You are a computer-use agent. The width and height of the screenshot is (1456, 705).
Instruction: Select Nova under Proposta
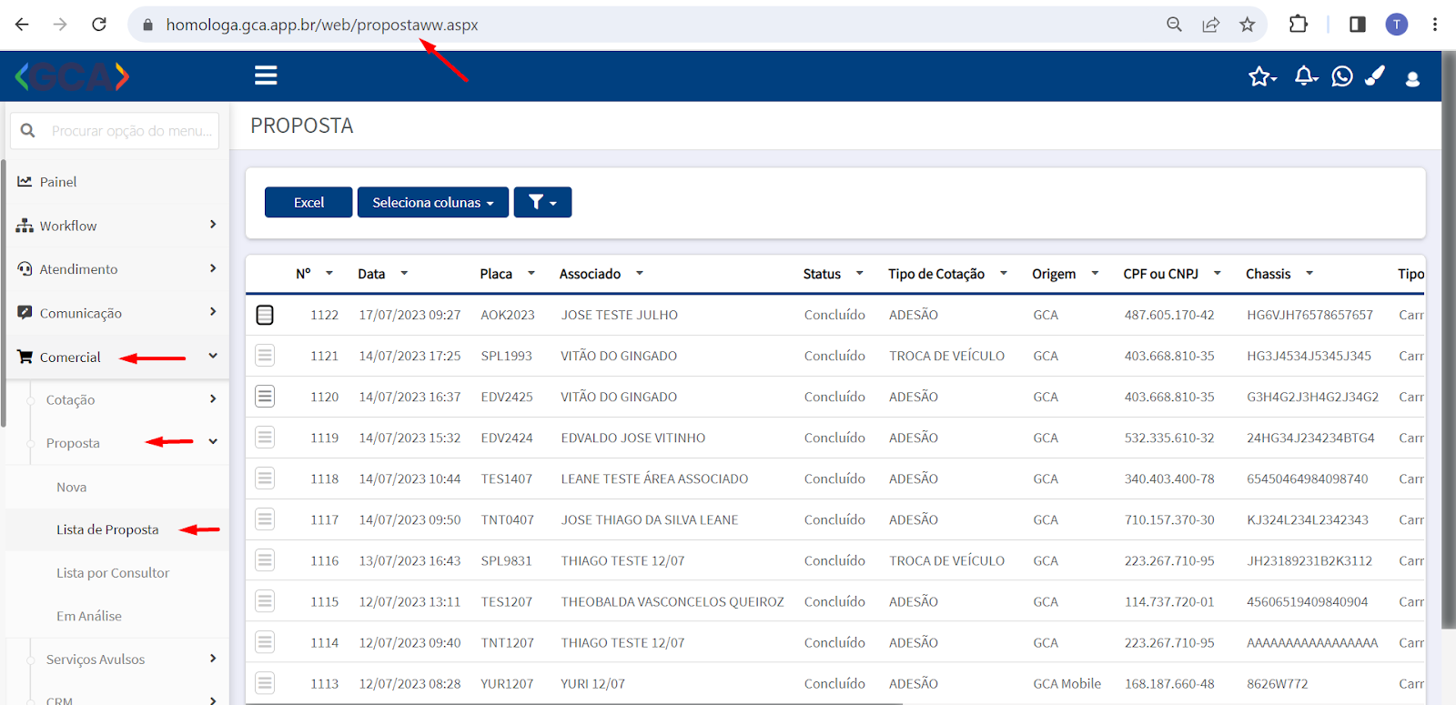pyautogui.click(x=72, y=488)
